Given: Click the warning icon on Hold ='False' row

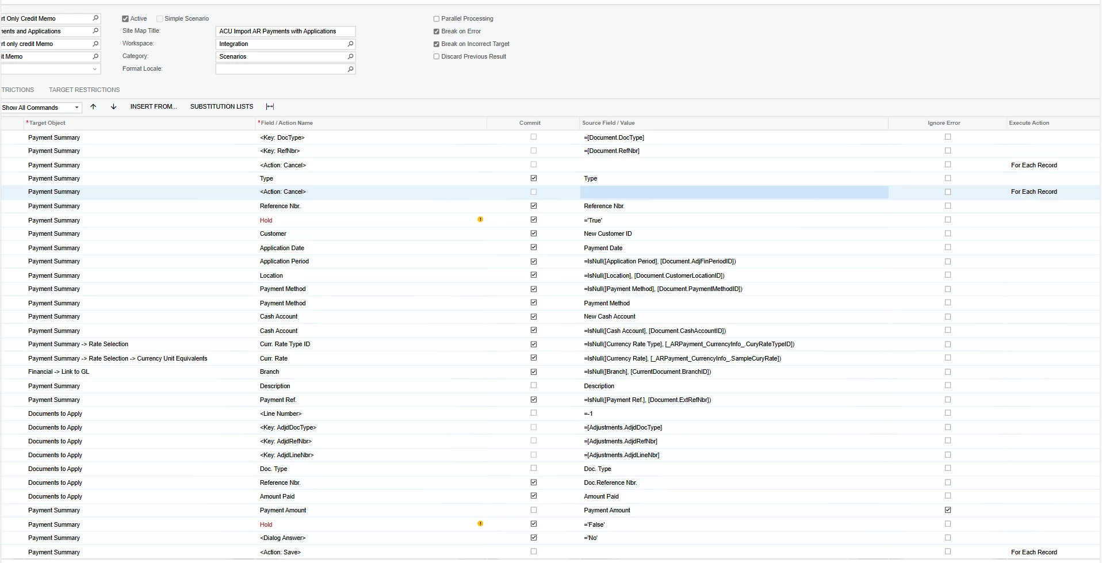Looking at the screenshot, I should pyautogui.click(x=480, y=524).
